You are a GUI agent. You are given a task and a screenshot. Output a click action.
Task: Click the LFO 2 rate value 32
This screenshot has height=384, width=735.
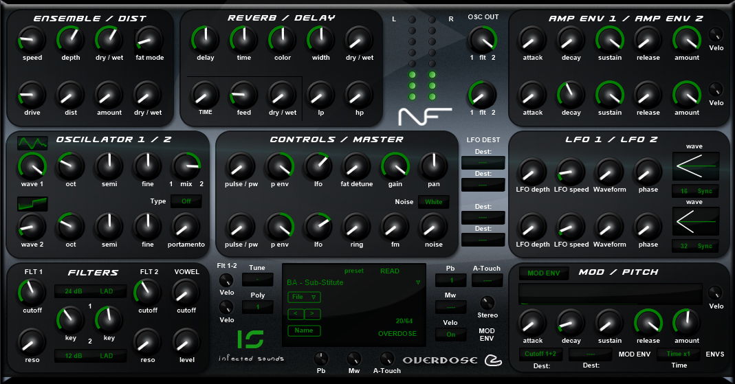(x=684, y=246)
